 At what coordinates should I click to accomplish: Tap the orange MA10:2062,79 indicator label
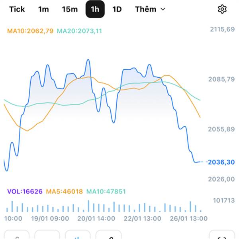(30, 31)
